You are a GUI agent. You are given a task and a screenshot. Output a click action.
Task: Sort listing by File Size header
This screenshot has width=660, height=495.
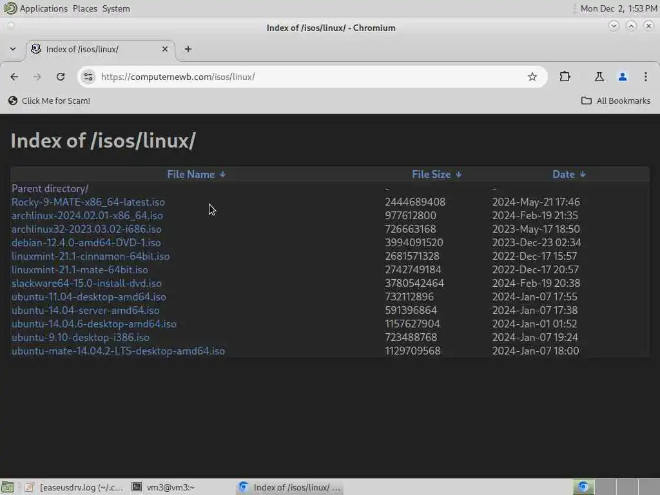click(x=436, y=174)
